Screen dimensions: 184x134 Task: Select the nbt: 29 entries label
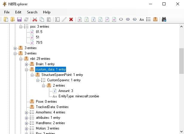point(40,59)
